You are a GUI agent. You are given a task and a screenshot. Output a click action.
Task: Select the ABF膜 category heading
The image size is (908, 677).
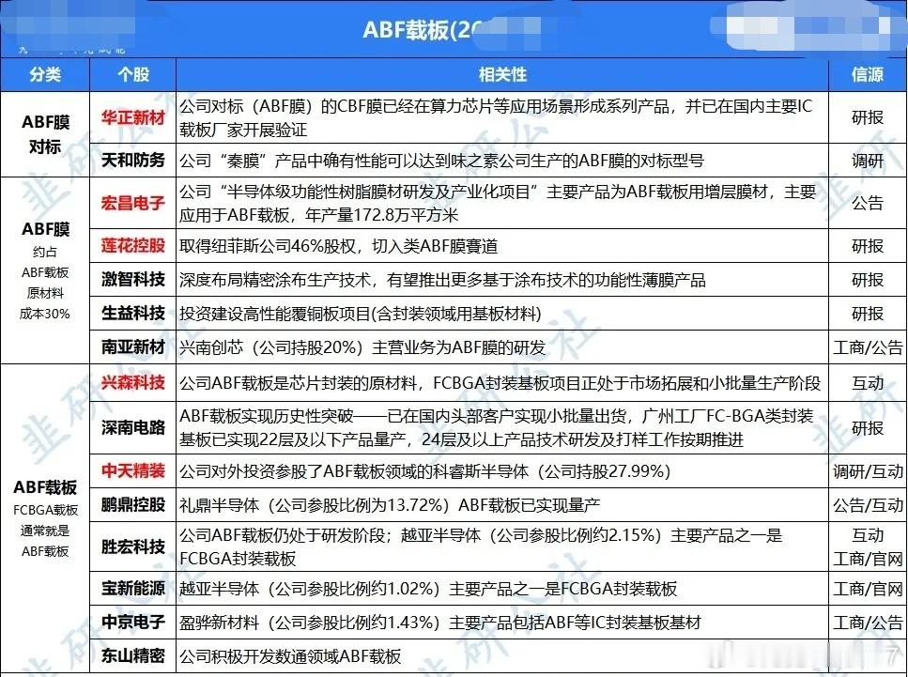click(x=45, y=229)
